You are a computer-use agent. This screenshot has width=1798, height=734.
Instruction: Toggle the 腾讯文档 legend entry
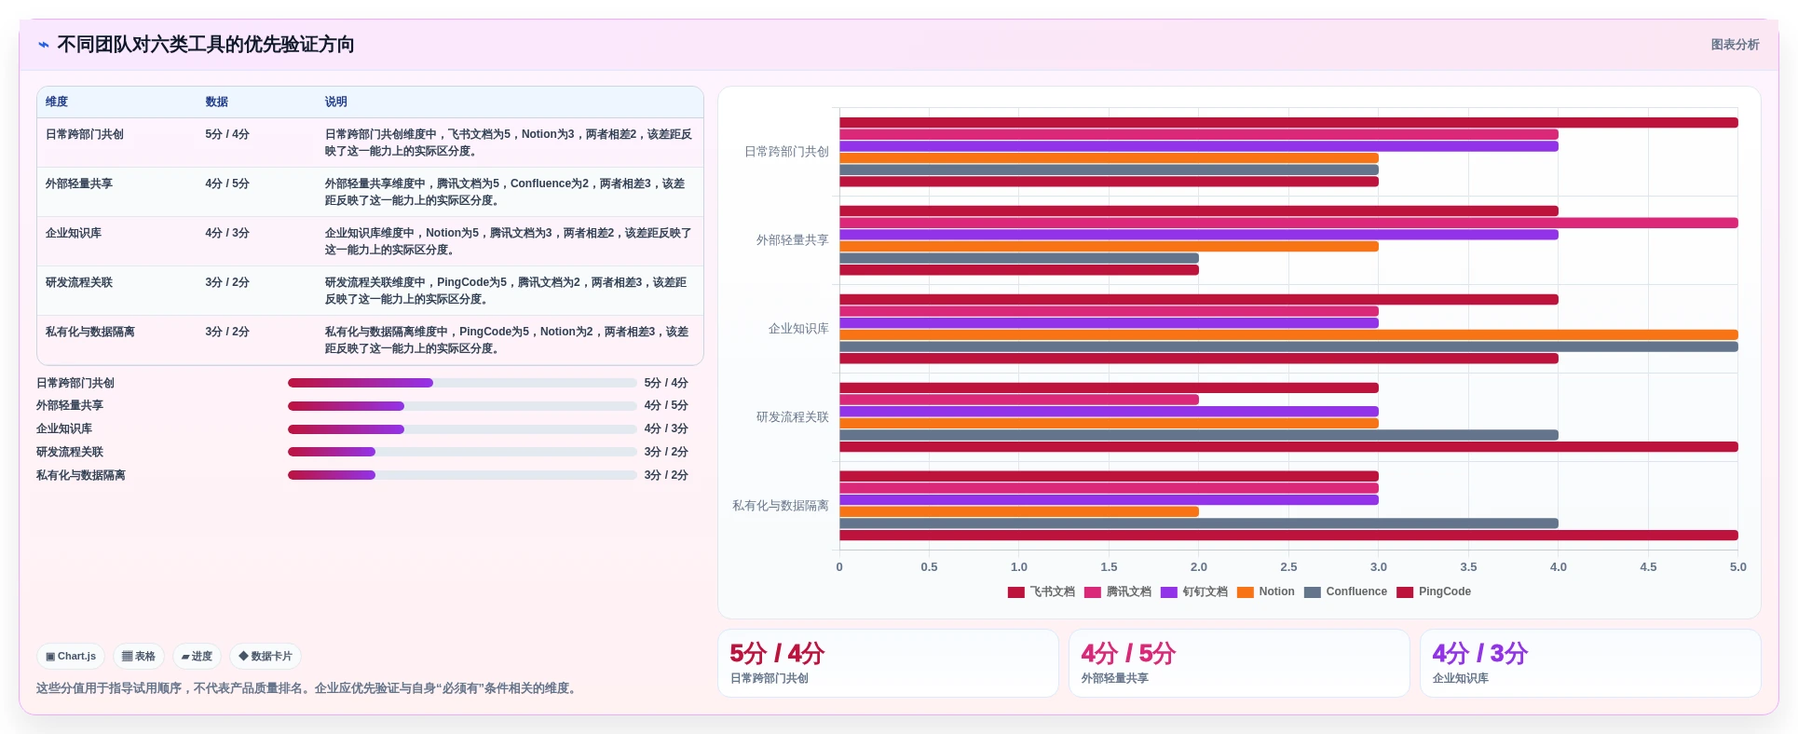click(x=1118, y=591)
